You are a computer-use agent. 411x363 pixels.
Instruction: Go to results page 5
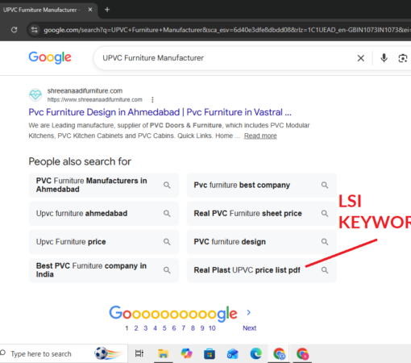(164, 328)
